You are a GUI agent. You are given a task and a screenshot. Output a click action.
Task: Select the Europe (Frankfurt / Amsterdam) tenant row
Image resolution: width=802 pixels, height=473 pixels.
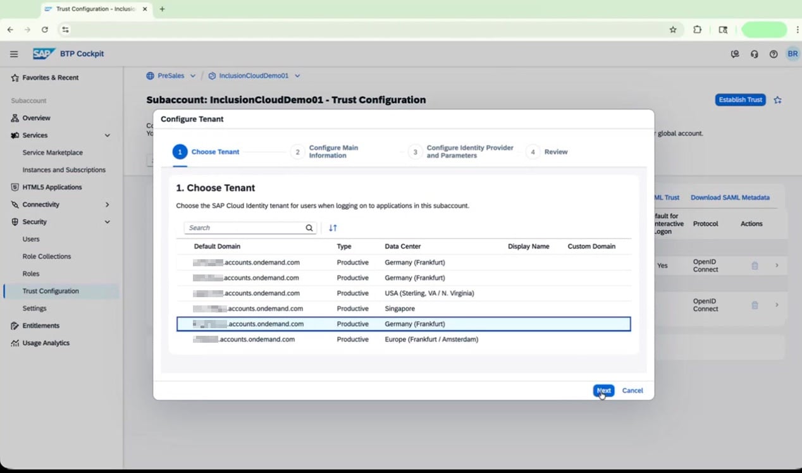(x=404, y=340)
